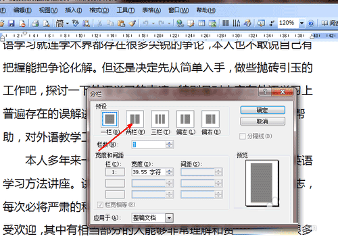
Task: Toggle the Document Map icon
Action: (x=261, y=23)
